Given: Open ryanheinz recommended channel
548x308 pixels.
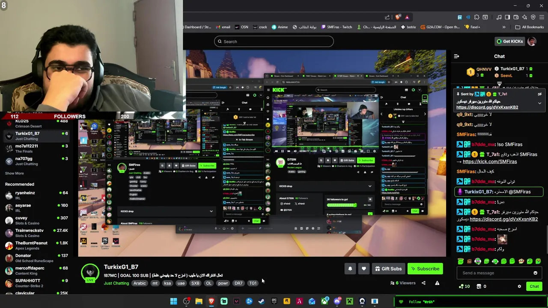Looking at the screenshot, I should (36, 195).
